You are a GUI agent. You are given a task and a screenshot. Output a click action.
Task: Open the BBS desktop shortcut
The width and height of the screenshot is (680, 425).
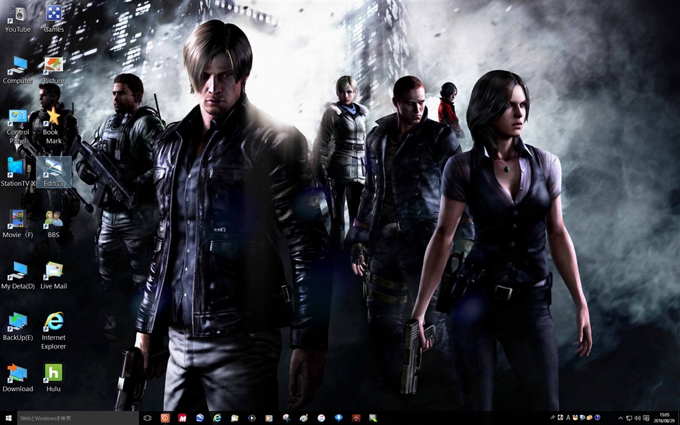53,224
